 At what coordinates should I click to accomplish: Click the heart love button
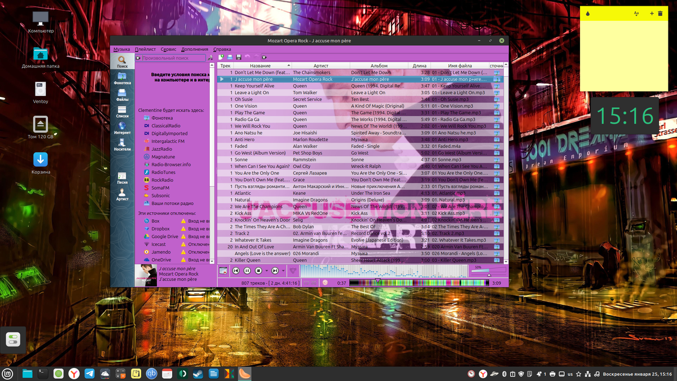click(293, 271)
